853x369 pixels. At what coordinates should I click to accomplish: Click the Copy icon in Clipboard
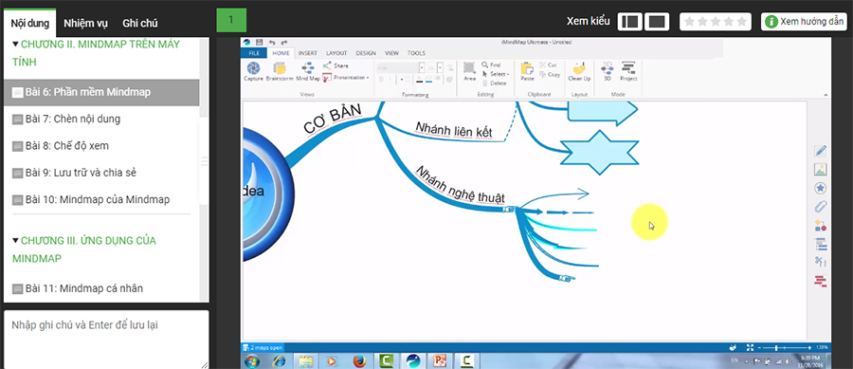click(543, 75)
